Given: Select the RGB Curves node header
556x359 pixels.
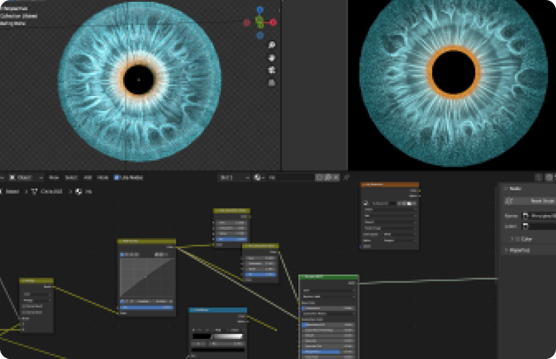Looking at the screenshot, I should click(146, 241).
